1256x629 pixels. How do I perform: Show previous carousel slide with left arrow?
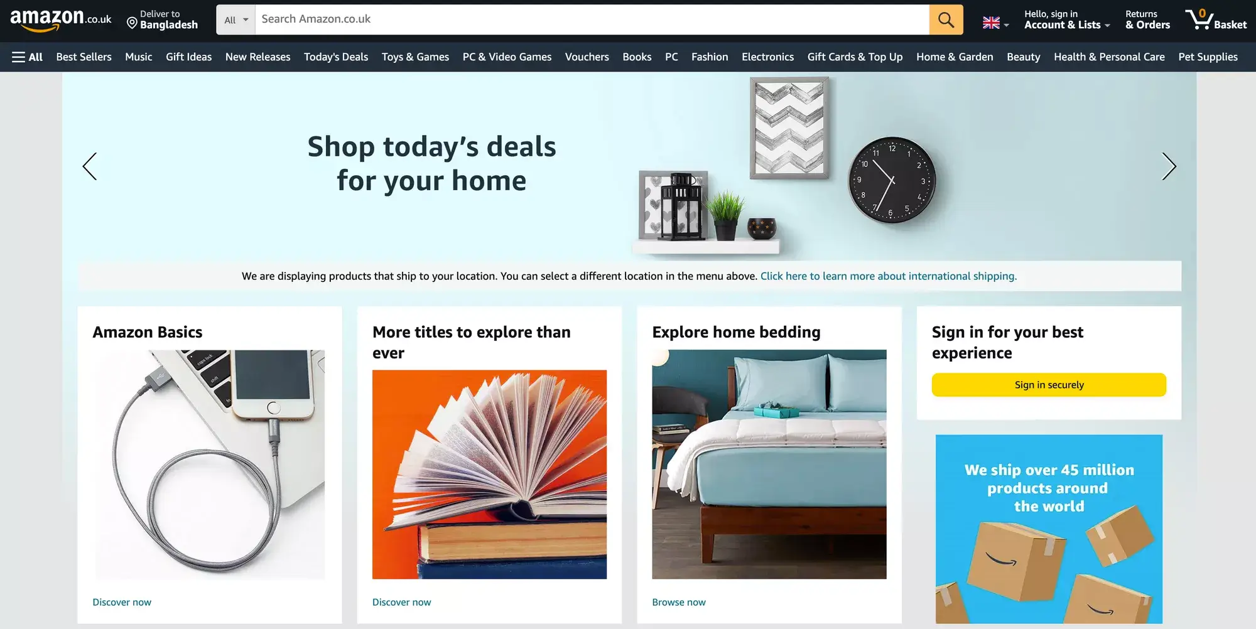(90, 166)
